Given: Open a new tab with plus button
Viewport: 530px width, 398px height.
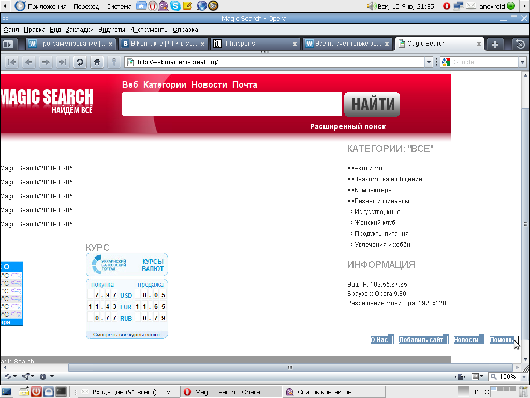Looking at the screenshot, I should [x=495, y=44].
